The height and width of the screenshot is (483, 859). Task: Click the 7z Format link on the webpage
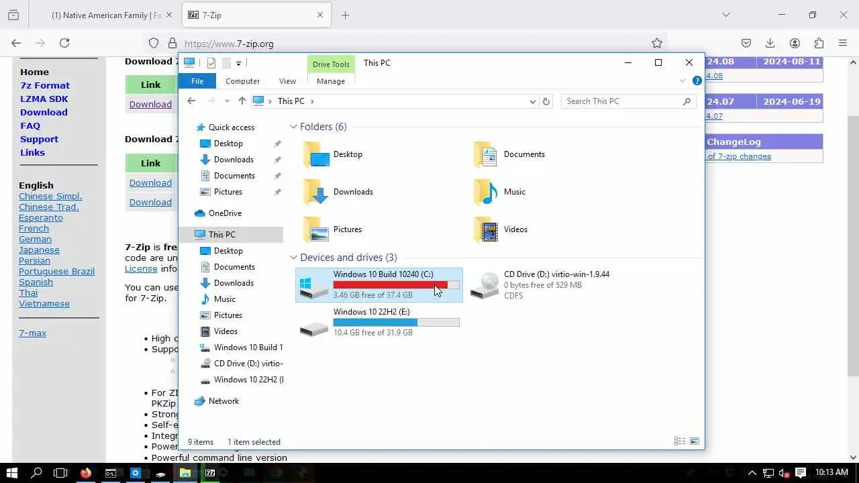(x=45, y=85)
